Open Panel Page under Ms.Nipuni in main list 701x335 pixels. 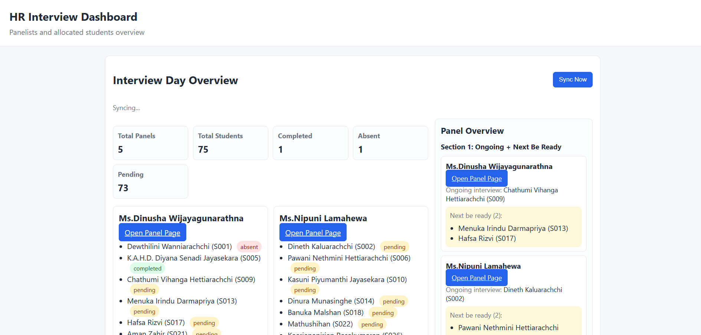tap(313, 233)
